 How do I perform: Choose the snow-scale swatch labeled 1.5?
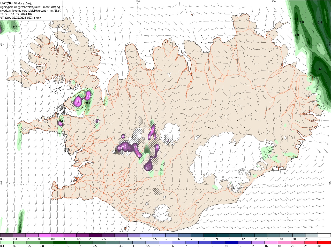[82, 235]
